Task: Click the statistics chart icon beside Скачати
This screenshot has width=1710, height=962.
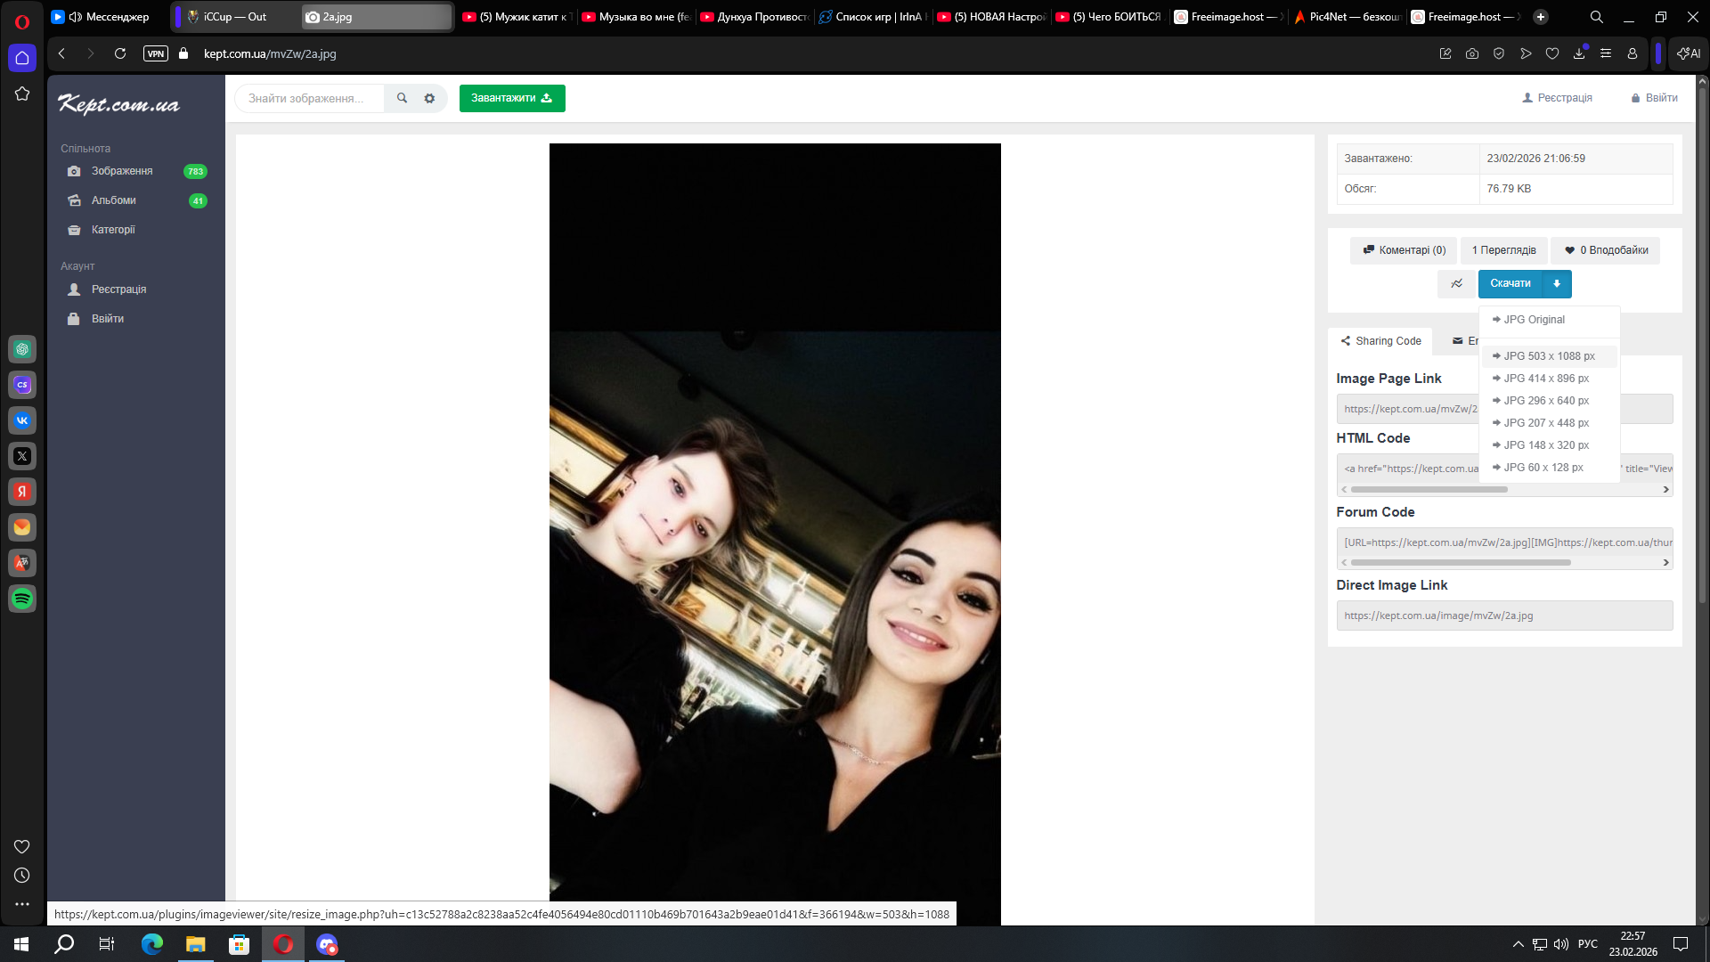Action: click(x=1456, y=283)
